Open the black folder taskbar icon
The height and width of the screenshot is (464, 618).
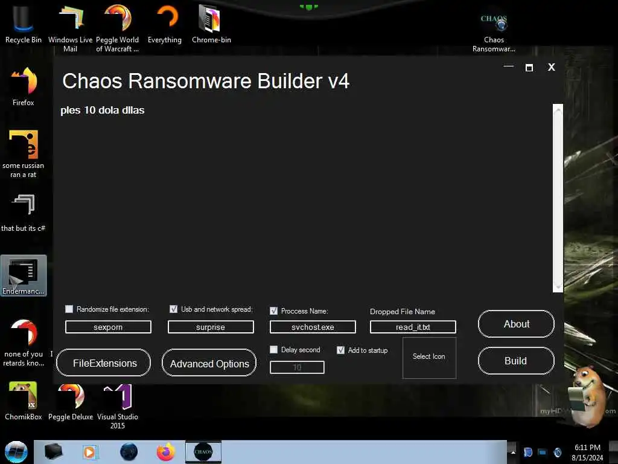[x=53, y=452]
